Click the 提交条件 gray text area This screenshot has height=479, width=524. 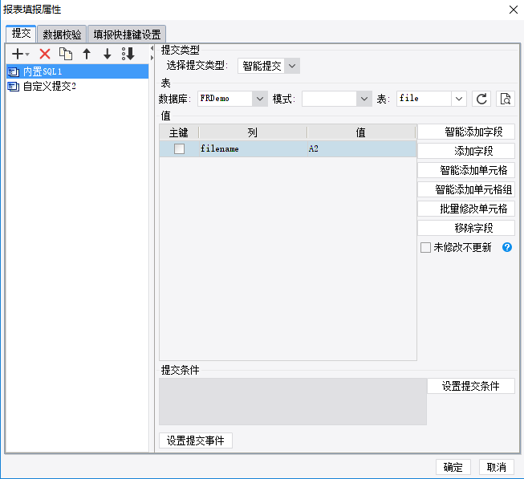(x=293, y=401)
